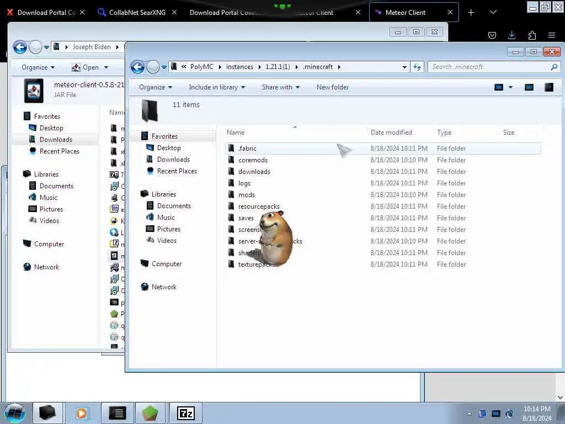Click the saves folder icon

tap(231, 218)
